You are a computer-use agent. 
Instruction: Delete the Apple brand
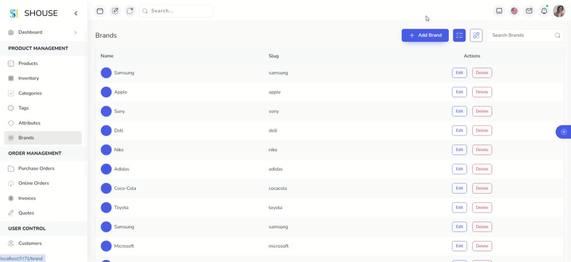click(482, 92)
